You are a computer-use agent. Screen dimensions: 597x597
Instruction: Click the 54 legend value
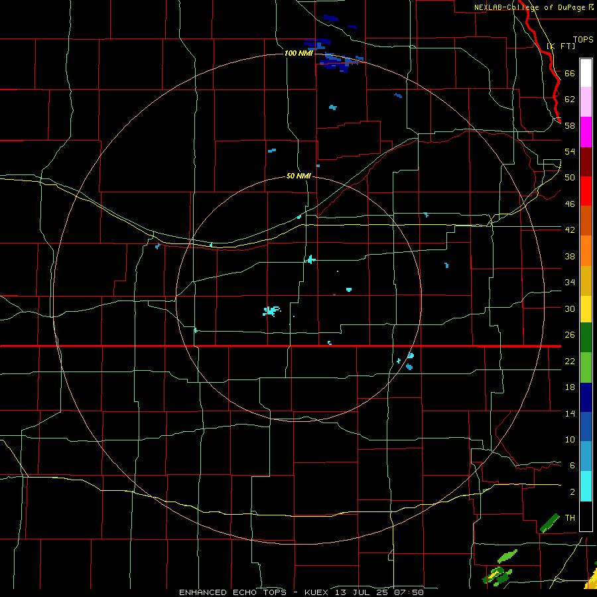coord(570,151)
